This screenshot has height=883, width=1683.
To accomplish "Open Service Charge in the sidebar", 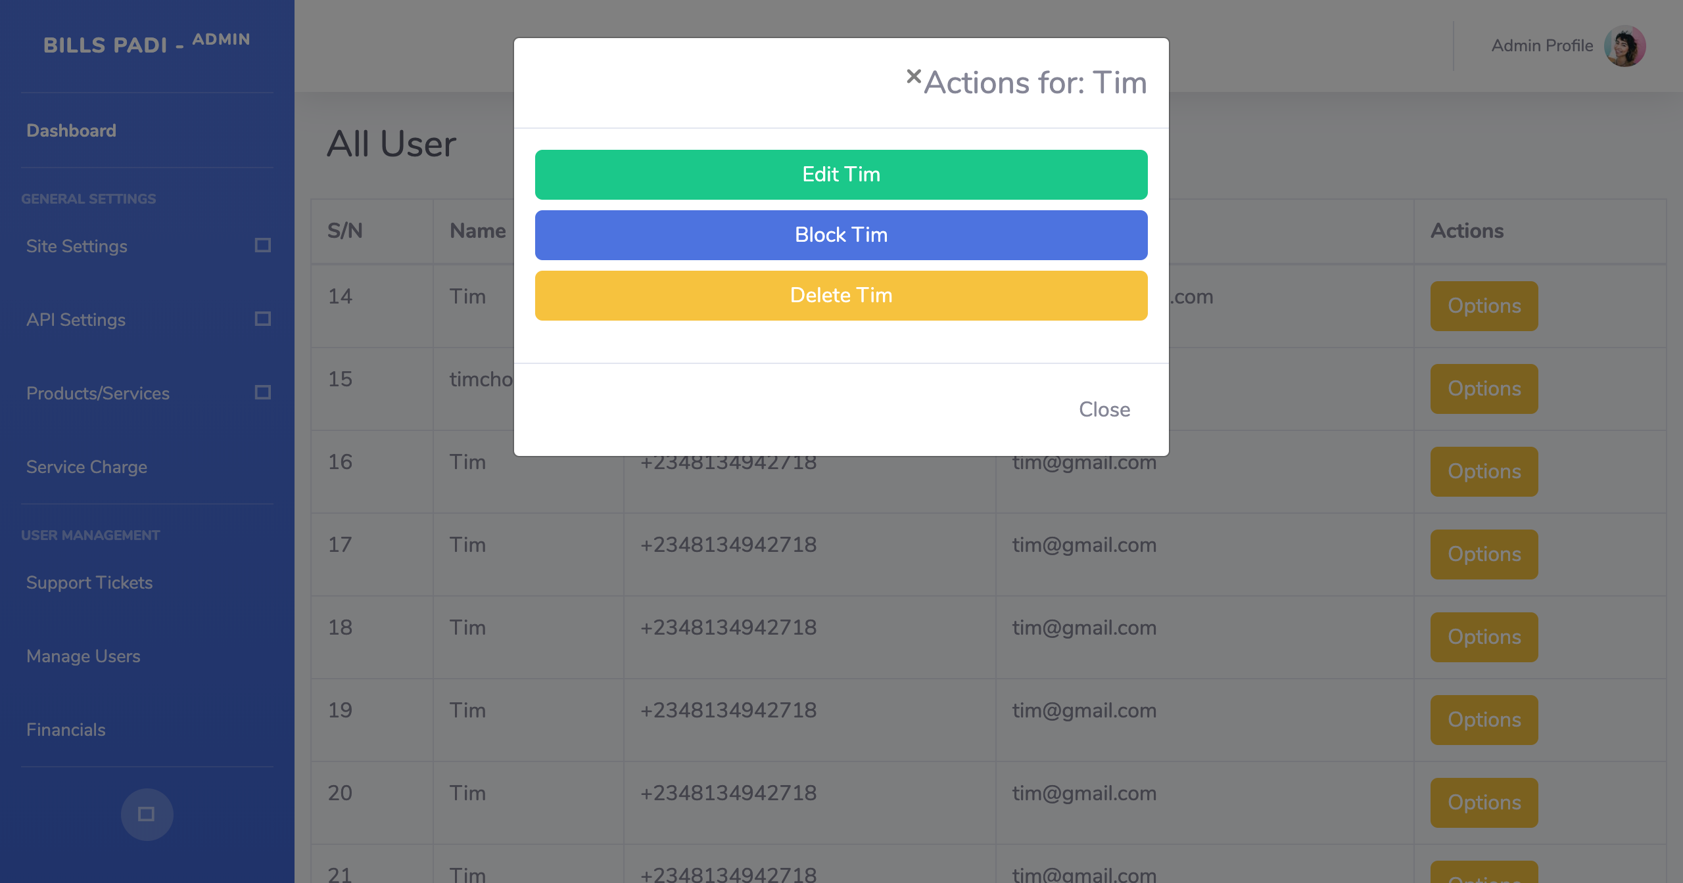I will (86, 466).
